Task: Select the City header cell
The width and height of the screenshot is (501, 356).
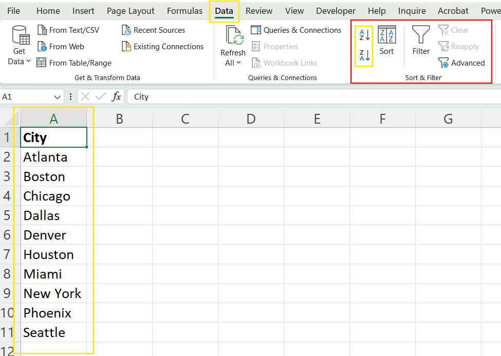Action: pos(53,137)
